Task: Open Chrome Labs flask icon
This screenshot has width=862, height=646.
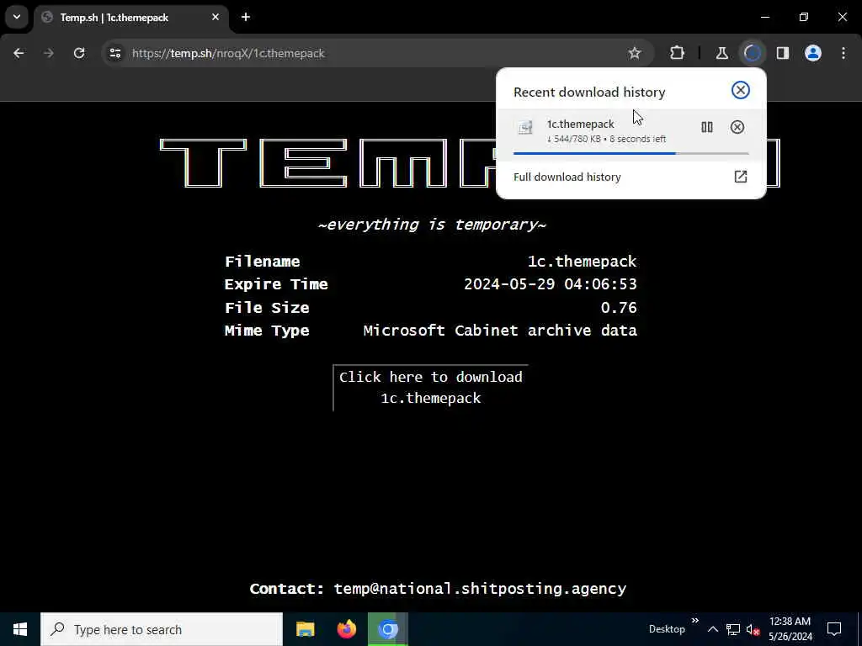Action: [x=721, y=53]
